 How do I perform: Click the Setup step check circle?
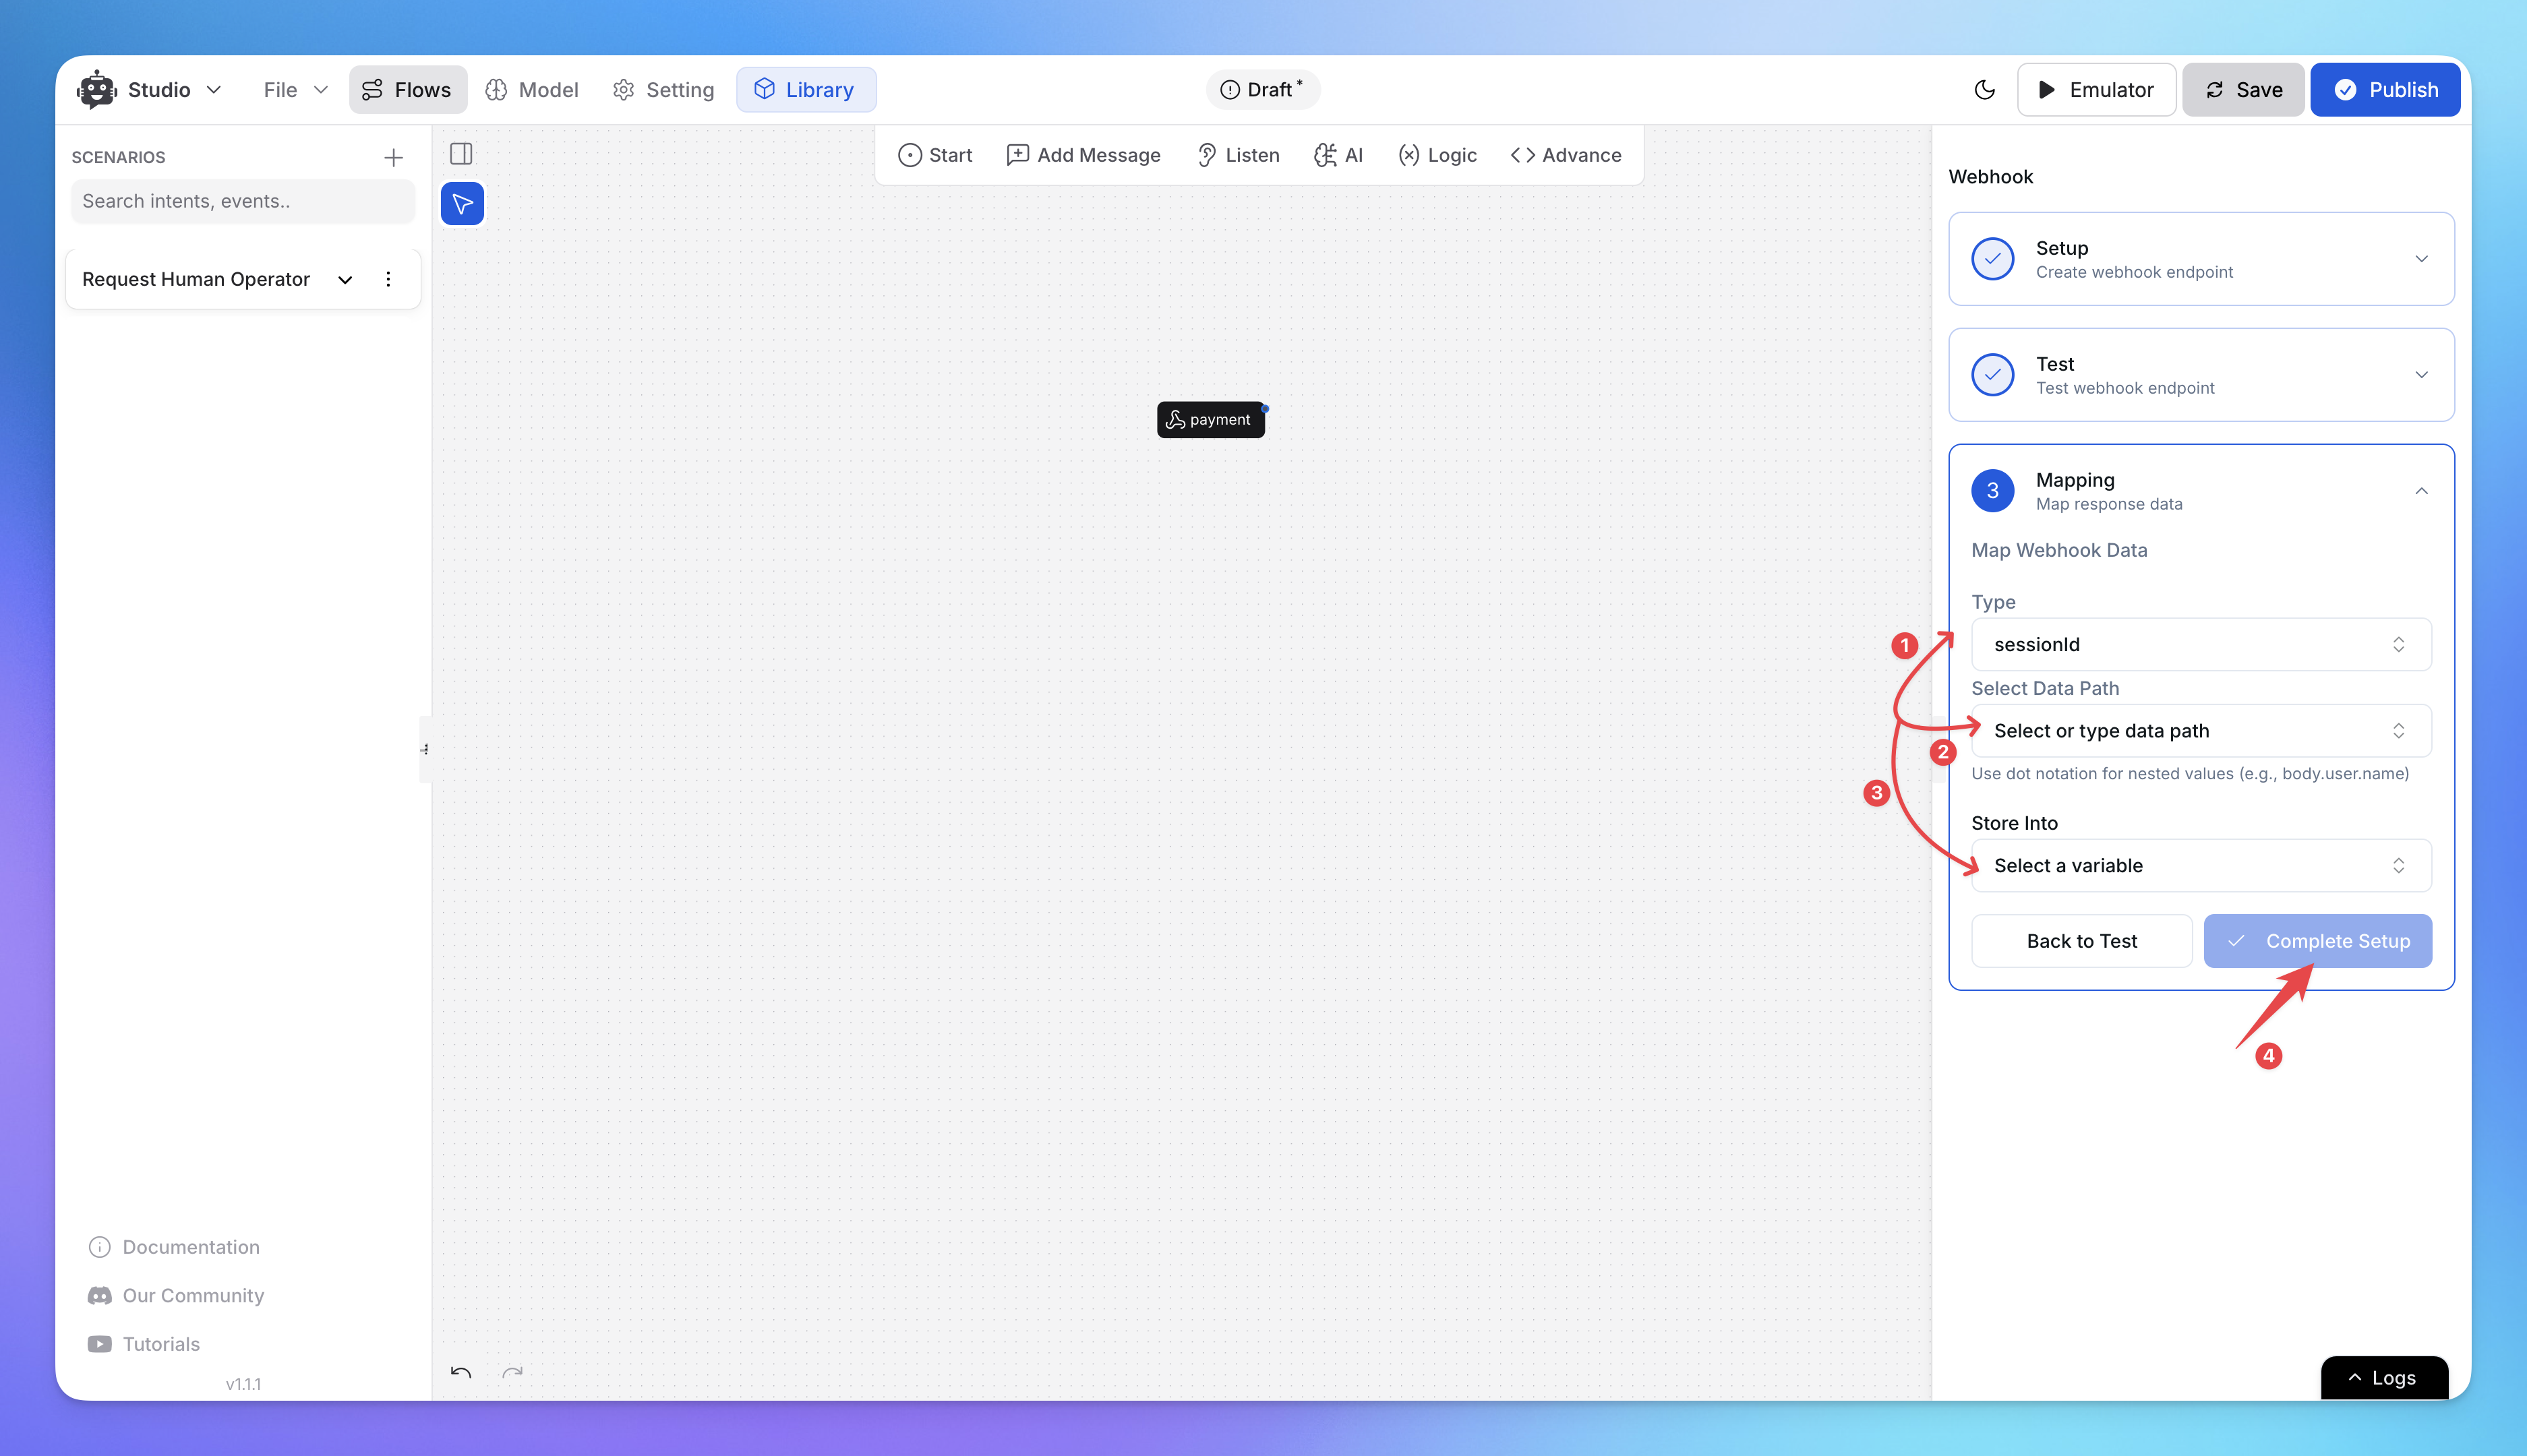1992,259
